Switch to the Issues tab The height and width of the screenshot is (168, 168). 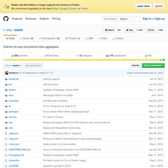[x=27, y=38]
